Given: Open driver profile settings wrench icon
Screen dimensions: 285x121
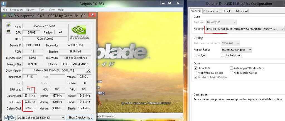Looking at the screenshot, I should 89,70.
